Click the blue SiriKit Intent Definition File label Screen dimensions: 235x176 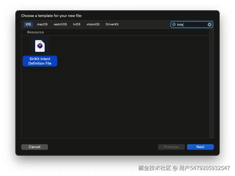[40, 61]
